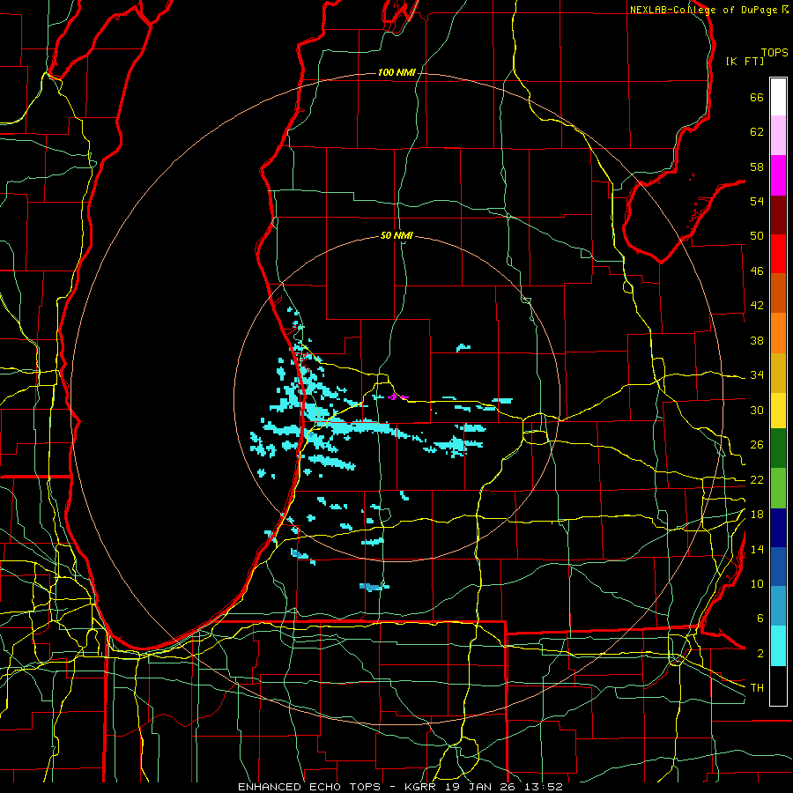Select the dark green legend swatch
793x793 pixels.
coord(778,448)
